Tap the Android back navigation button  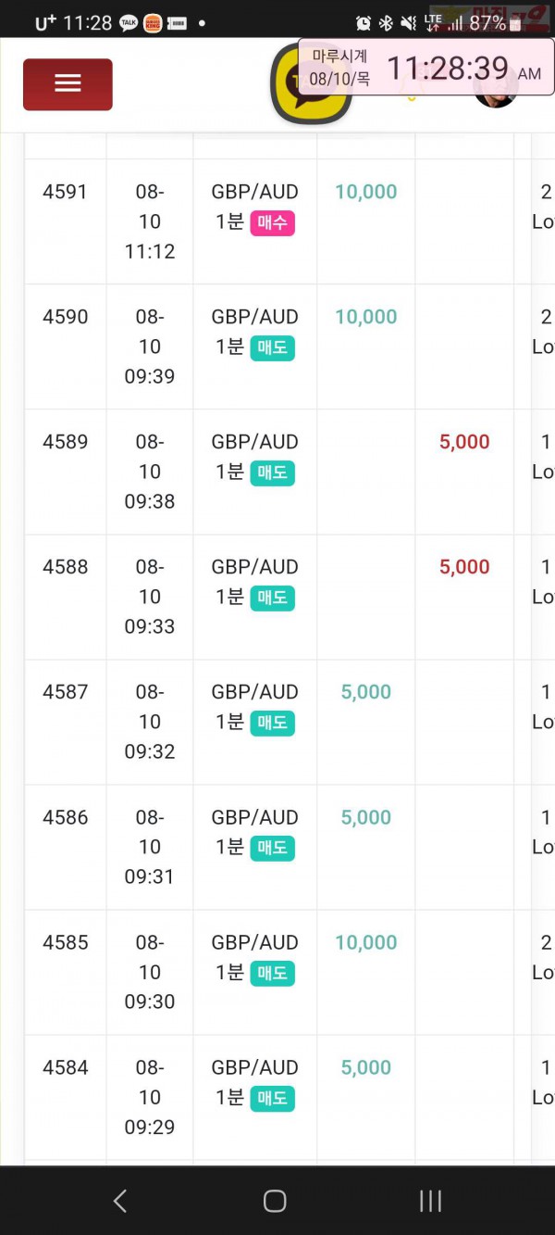click(x=119, y=1201)
